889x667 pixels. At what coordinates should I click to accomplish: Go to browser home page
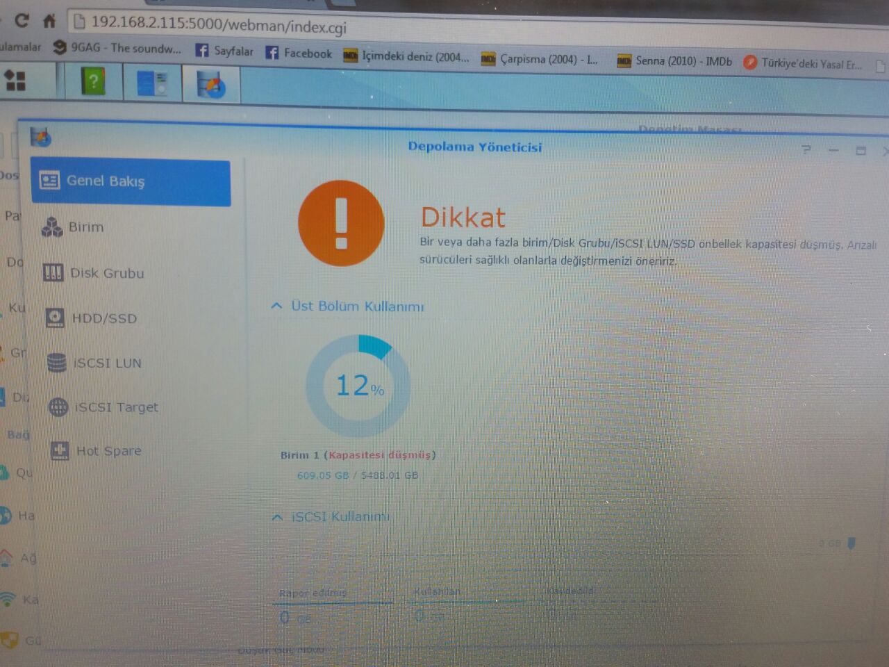tap(49, 21)
